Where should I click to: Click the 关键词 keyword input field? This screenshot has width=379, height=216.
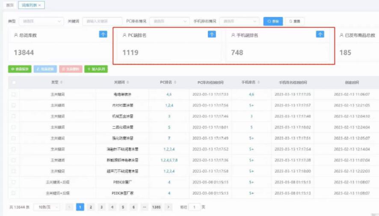102,21
